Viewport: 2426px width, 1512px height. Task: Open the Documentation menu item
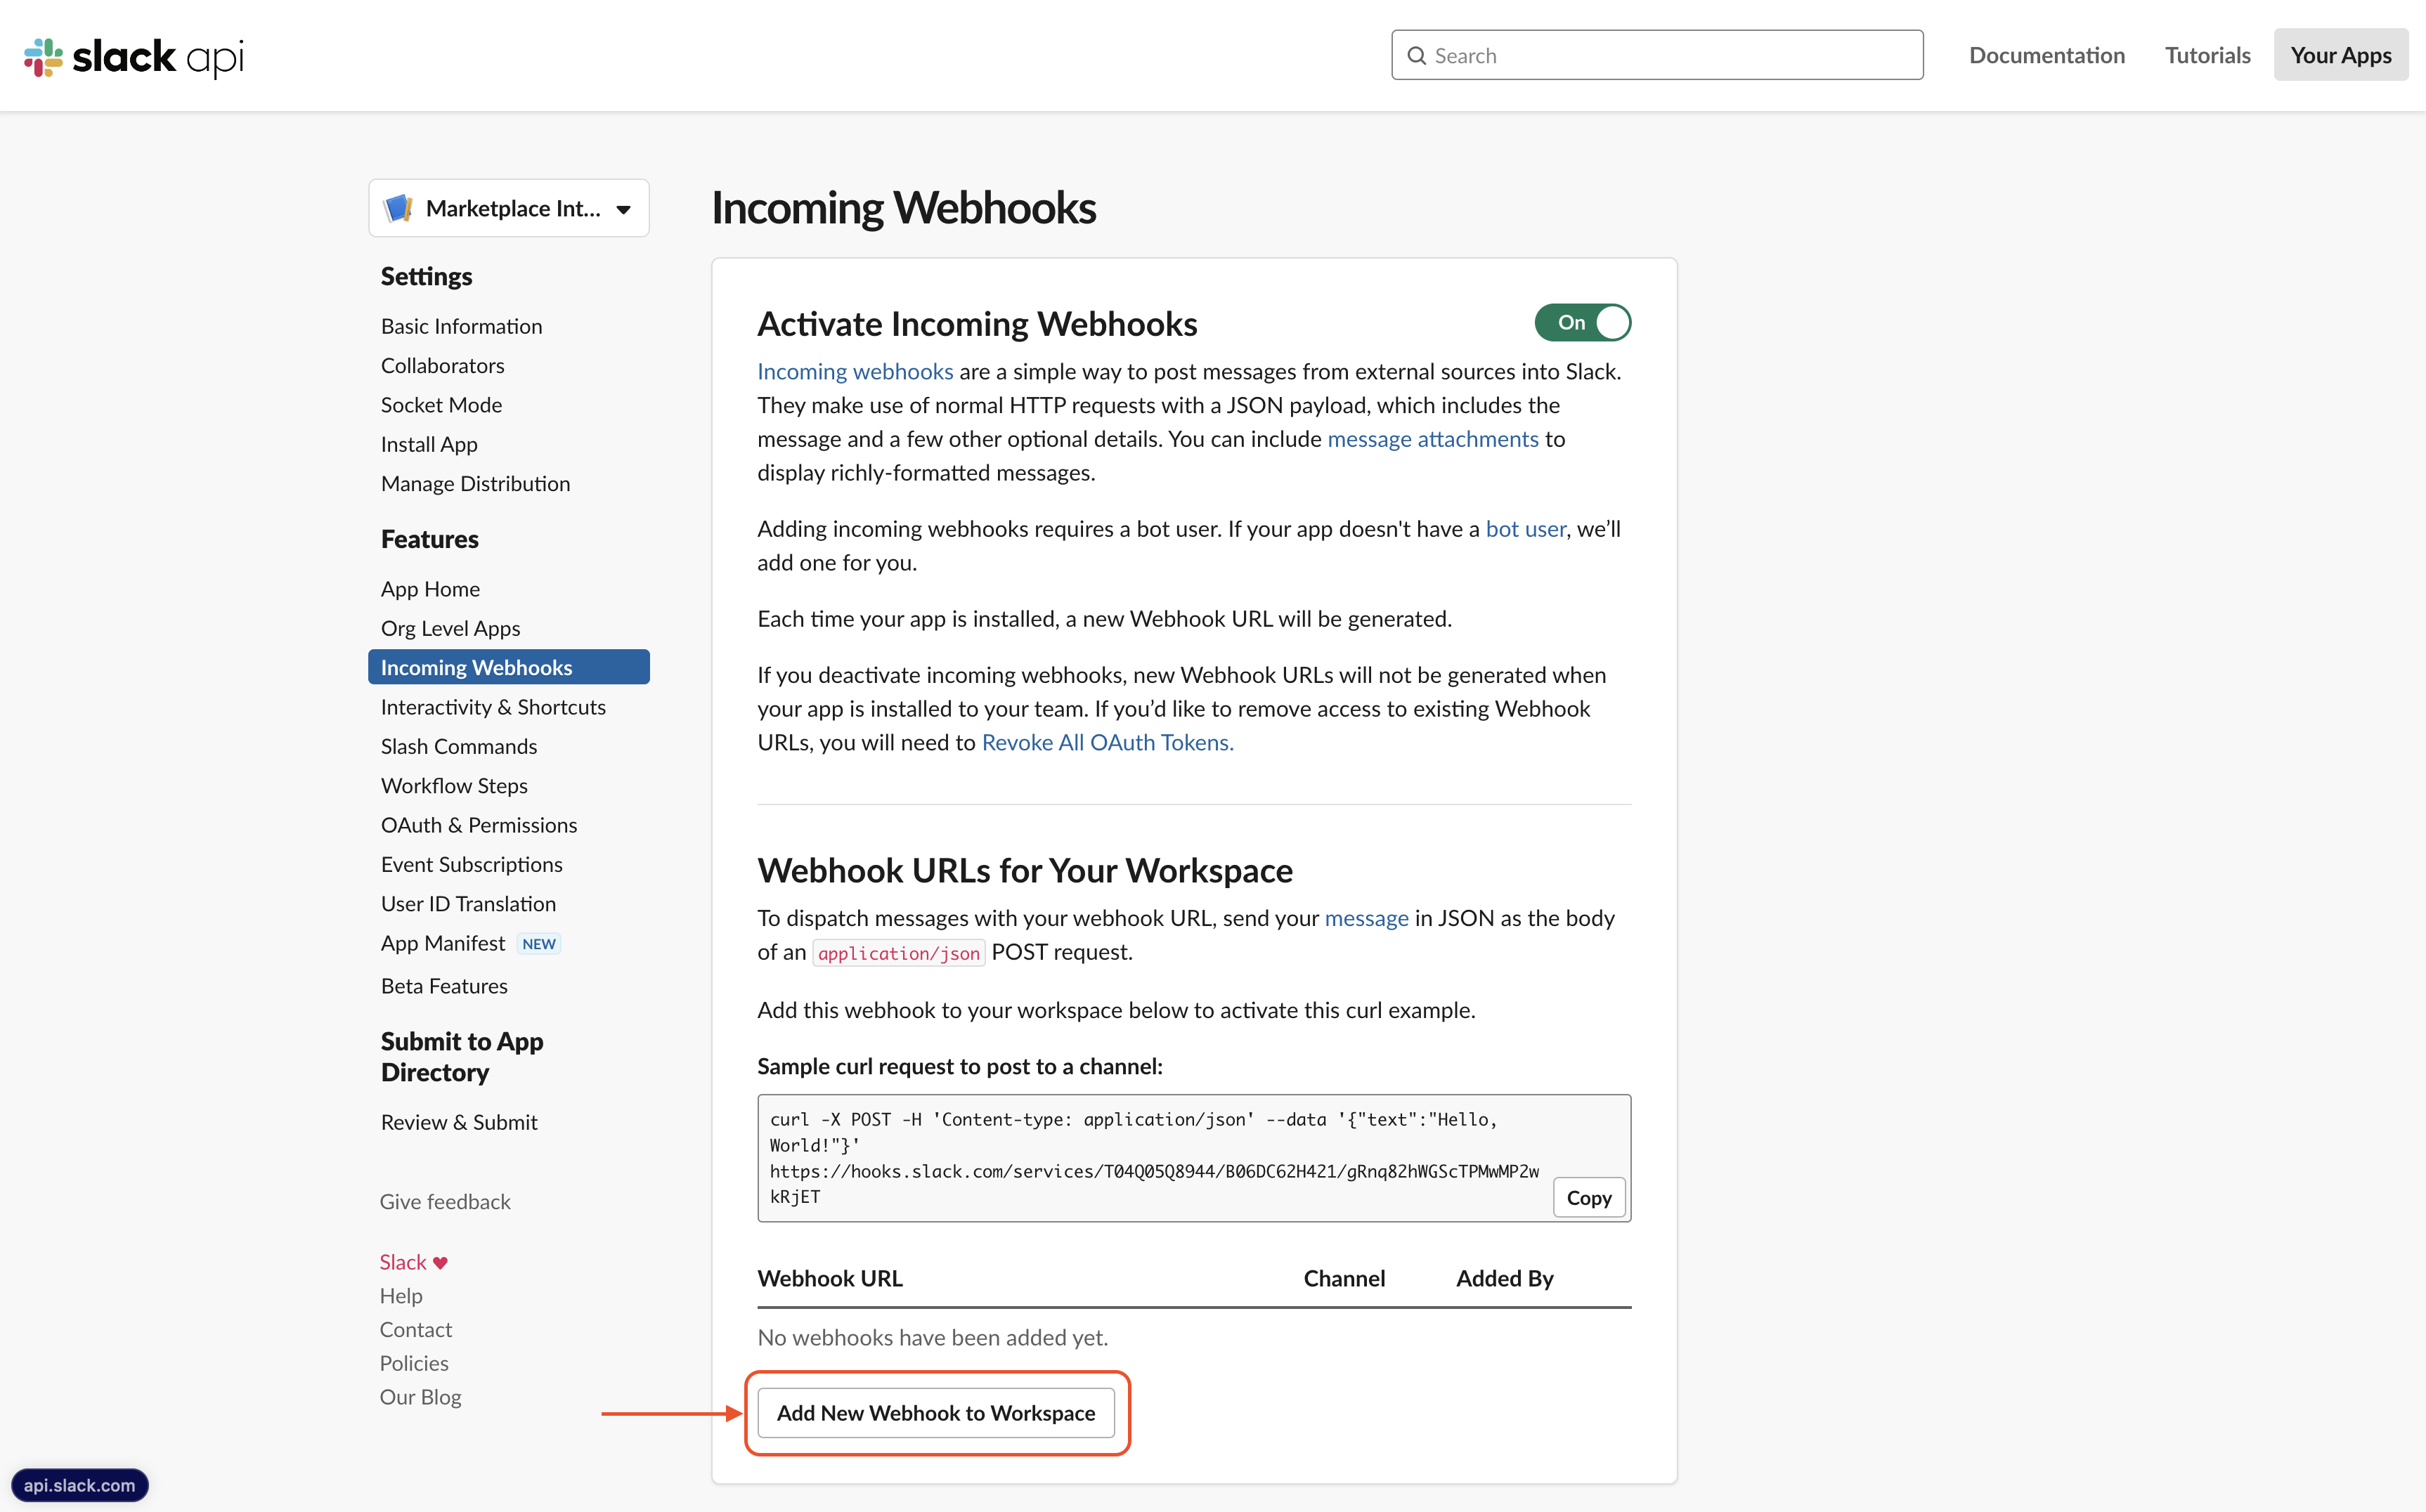pos(2046,55)
